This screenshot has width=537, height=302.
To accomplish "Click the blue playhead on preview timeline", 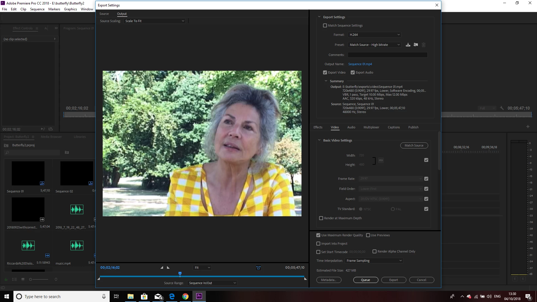I will pos(180,273).
